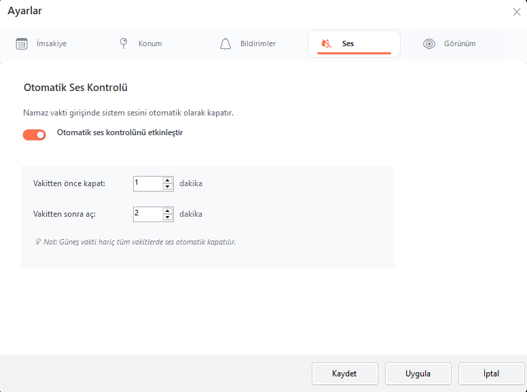Click the Vakitten sonra aç number field
The image size is (527, 392).
pyautogui.click(x=147, y=214)
